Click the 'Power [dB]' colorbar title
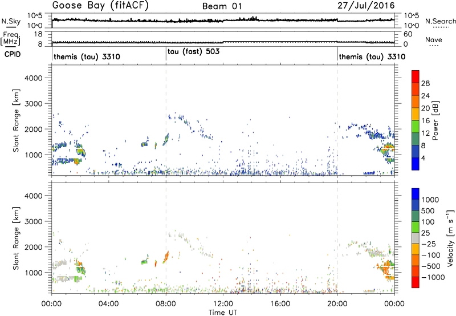The image size is (456, 316). [x=435, y=120]
